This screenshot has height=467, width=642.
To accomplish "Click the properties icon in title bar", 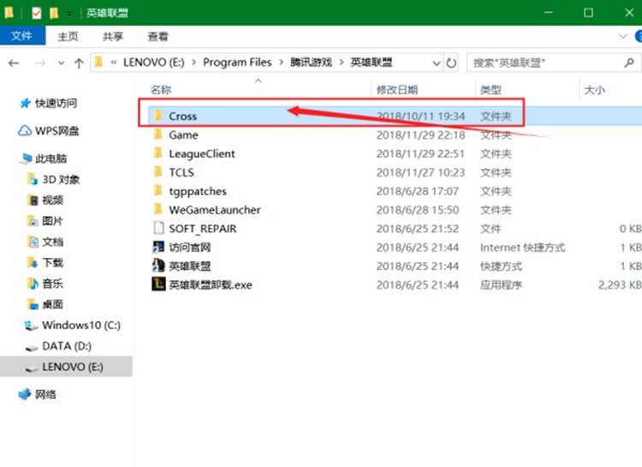I will 37,13.
